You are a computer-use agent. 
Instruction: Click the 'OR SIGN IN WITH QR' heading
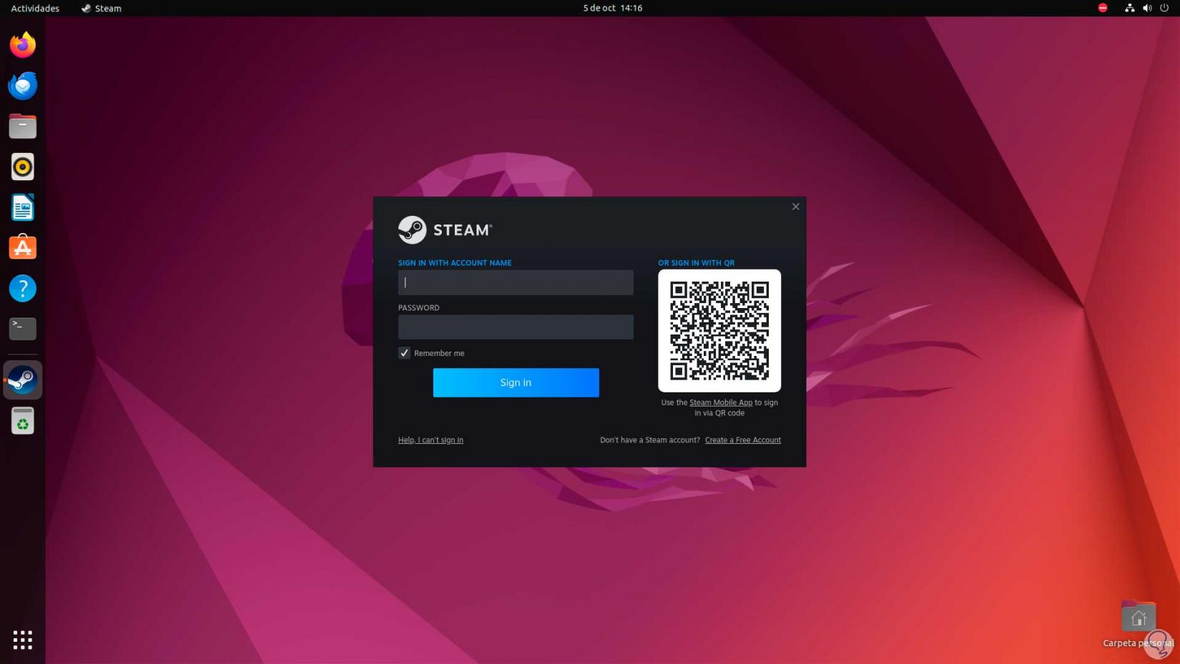click(696, 263)
